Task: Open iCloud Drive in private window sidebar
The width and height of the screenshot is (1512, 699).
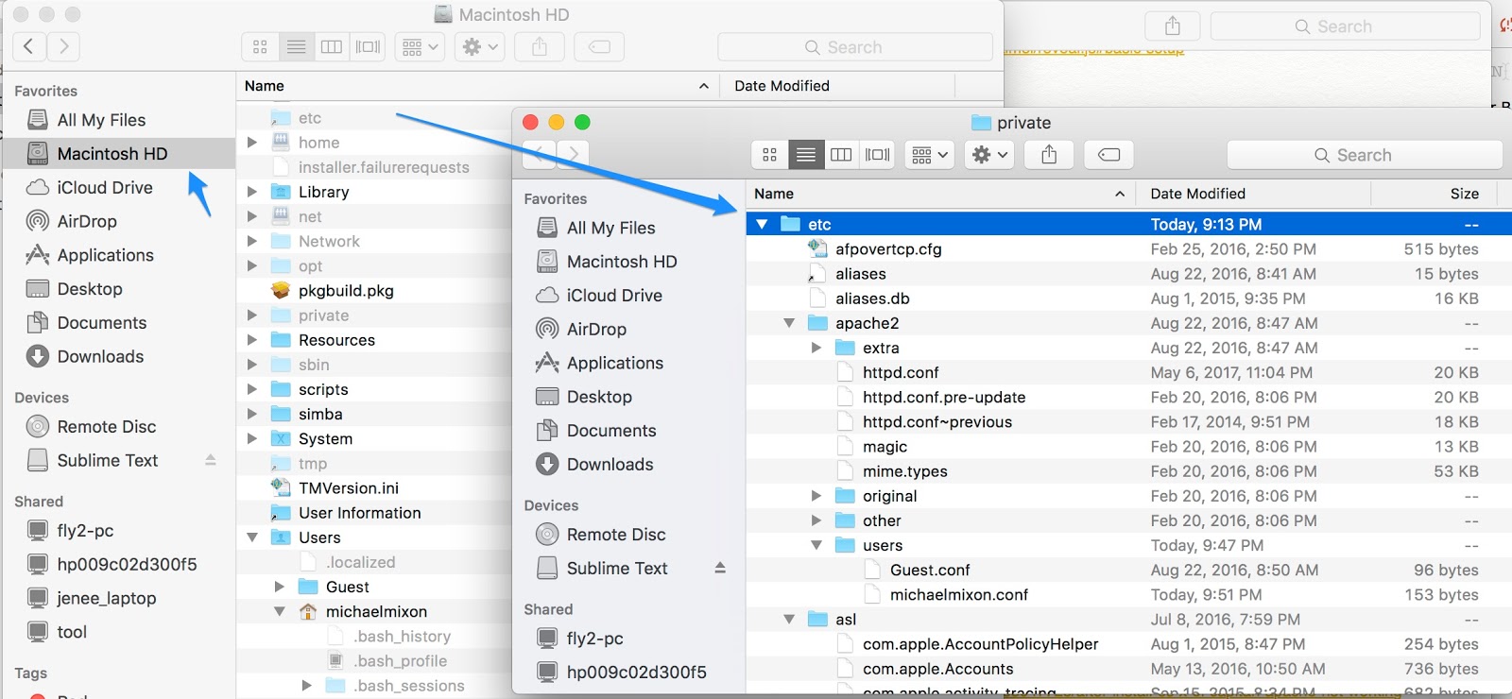Action: click(x=614, y=296)
